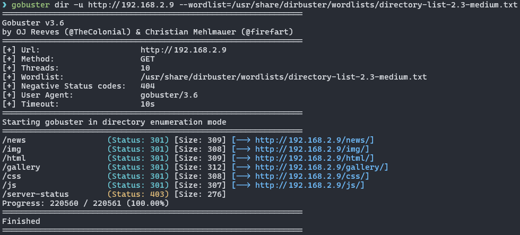Click the Status: 301 for /img
The width and height of the screenshot is (520, 235).
tap(138, 149)
